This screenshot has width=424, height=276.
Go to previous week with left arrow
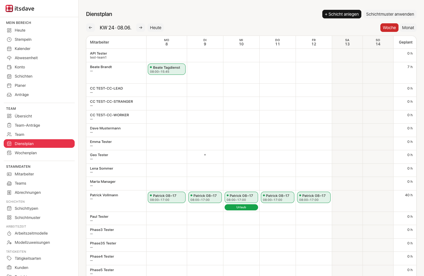90,28
